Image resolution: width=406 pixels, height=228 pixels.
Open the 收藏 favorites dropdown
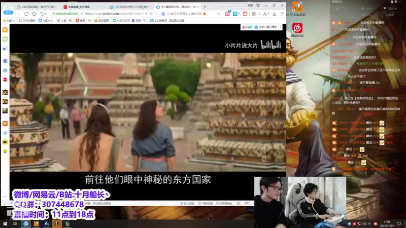pos(9,20)
